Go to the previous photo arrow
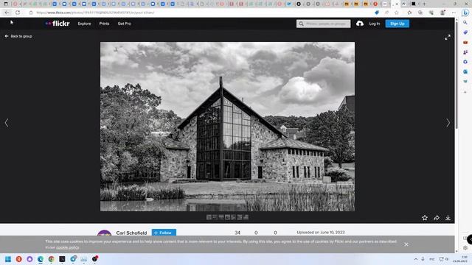Viewport: 472px width, 265px height. tap(7, 123)
